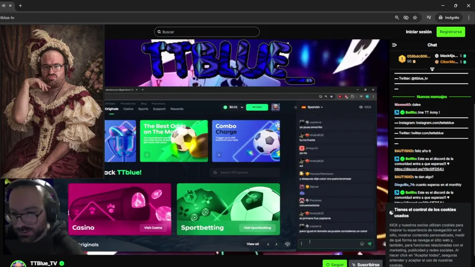Click the green Wallet button in Gamdom
The width and height of the screenshot is (475, 267).
coord(257,107)
